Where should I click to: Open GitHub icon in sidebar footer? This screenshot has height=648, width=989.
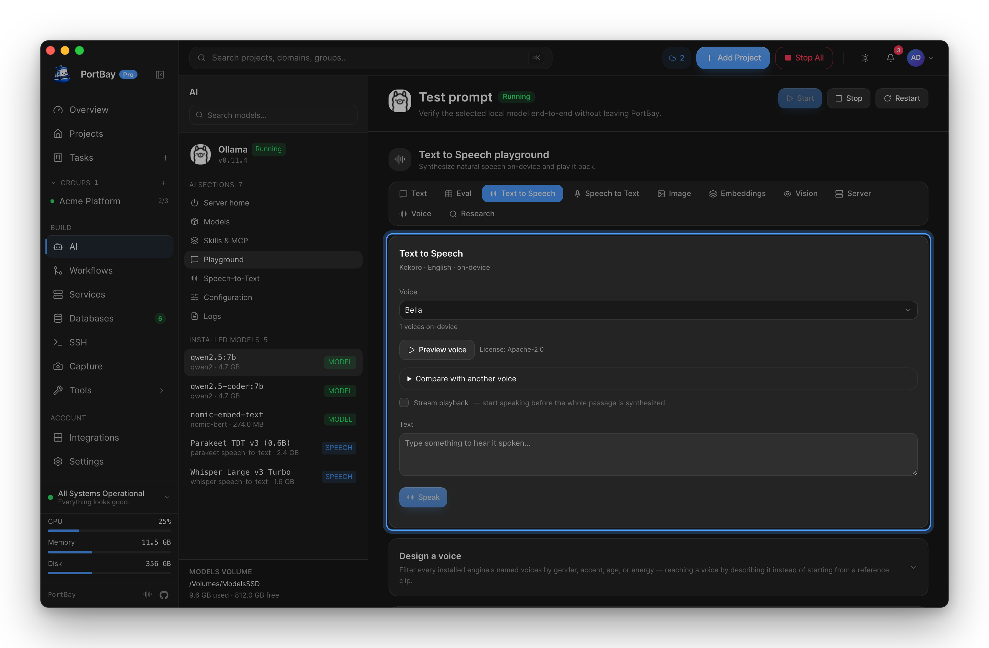point(164,595)
